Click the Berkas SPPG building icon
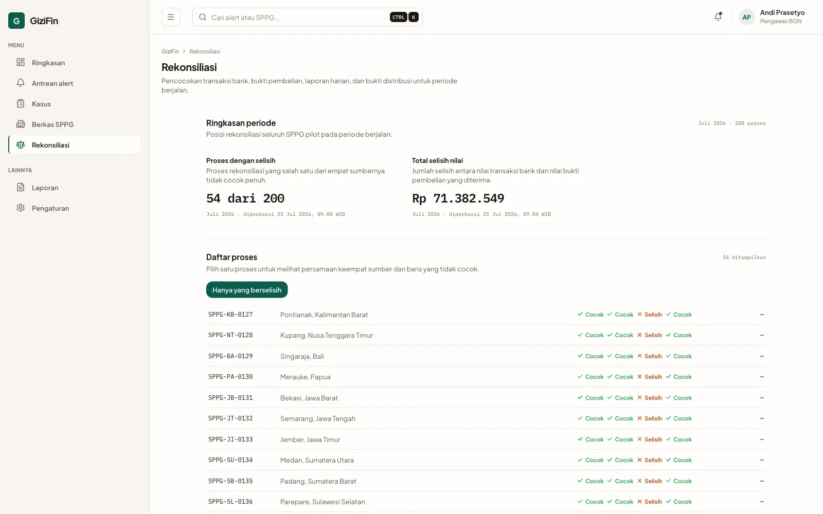 pyautogui.click(x=21, y=124)
